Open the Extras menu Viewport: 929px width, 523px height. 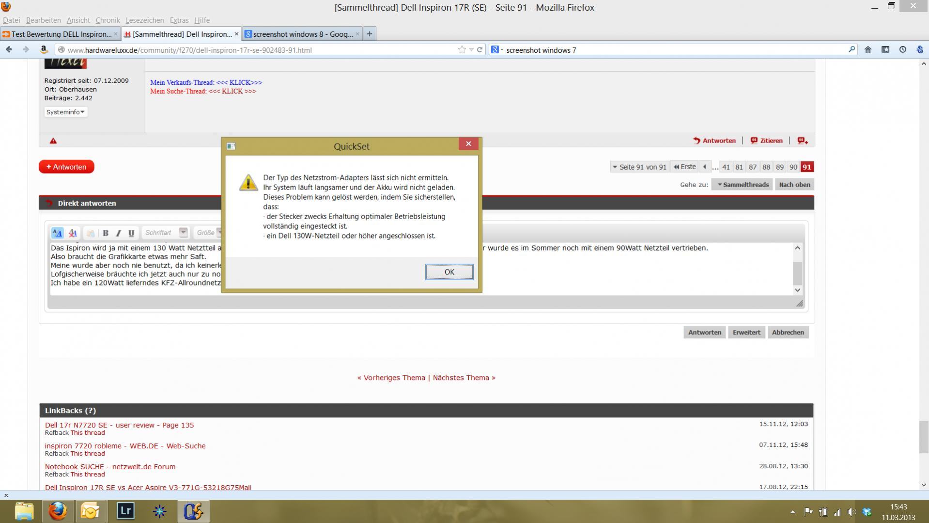point(179,20)
